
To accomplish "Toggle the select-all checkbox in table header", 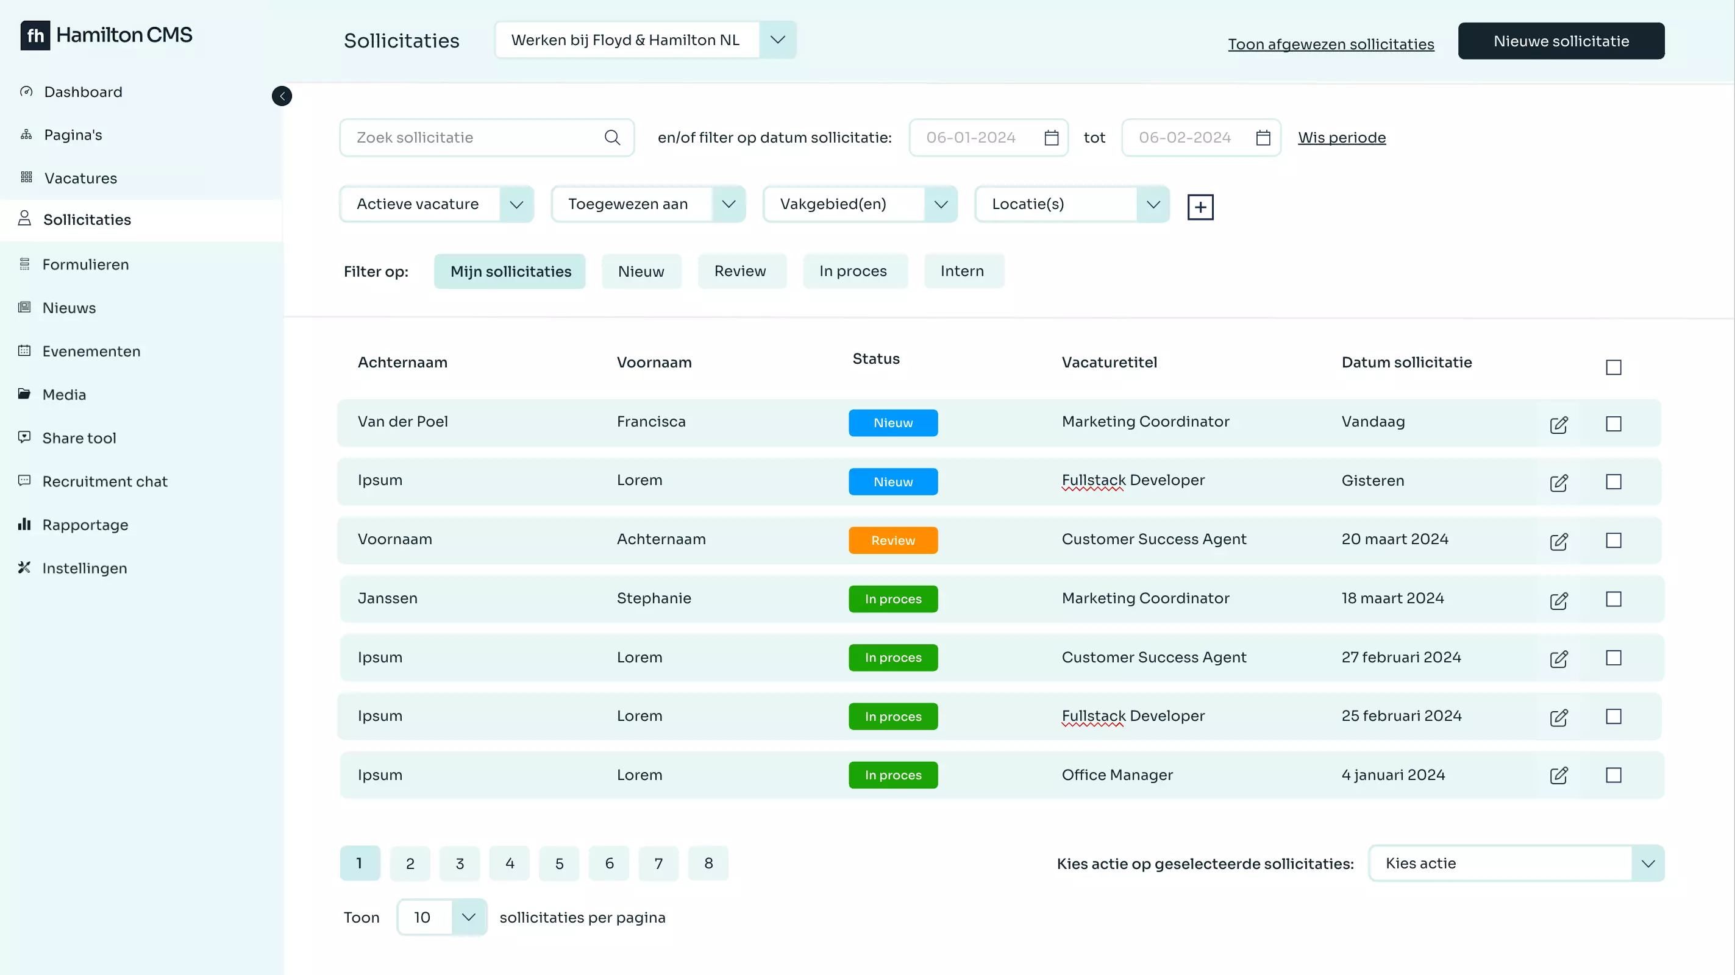I will pyautogui.click(x=1613, y=367).
